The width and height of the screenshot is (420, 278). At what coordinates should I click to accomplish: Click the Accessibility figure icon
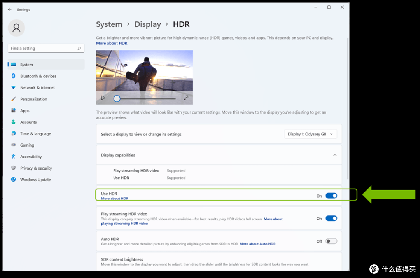13,156
